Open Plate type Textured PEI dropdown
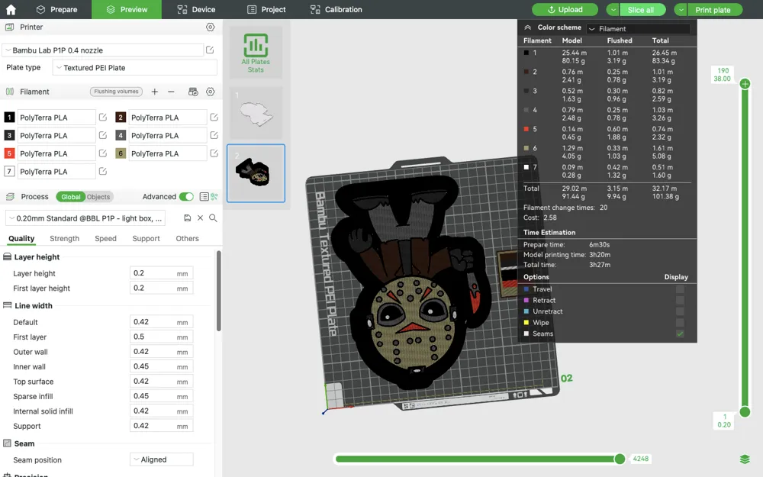 135,68
